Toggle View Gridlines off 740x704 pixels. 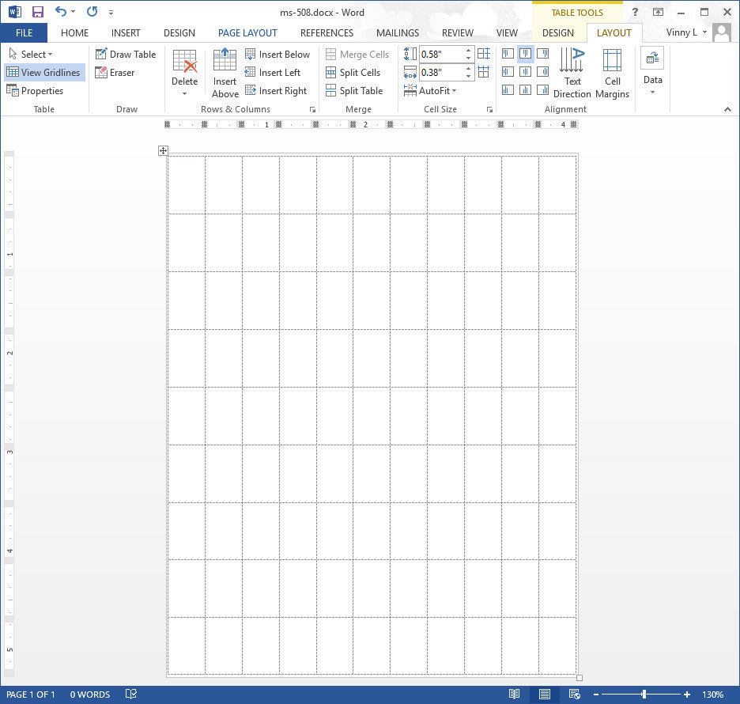pyautogui.click(x=45, y=72)
